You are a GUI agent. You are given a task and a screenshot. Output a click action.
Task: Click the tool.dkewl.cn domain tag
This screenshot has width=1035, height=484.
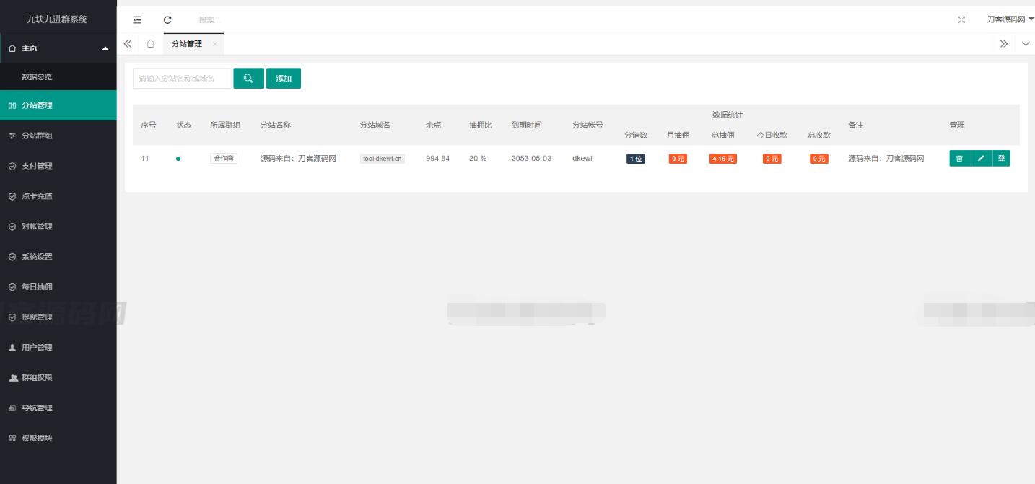pyautogui.click(x=382, y=159)
